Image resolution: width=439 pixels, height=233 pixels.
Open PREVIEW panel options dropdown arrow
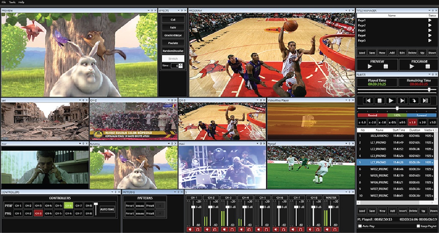coord(148,10)
